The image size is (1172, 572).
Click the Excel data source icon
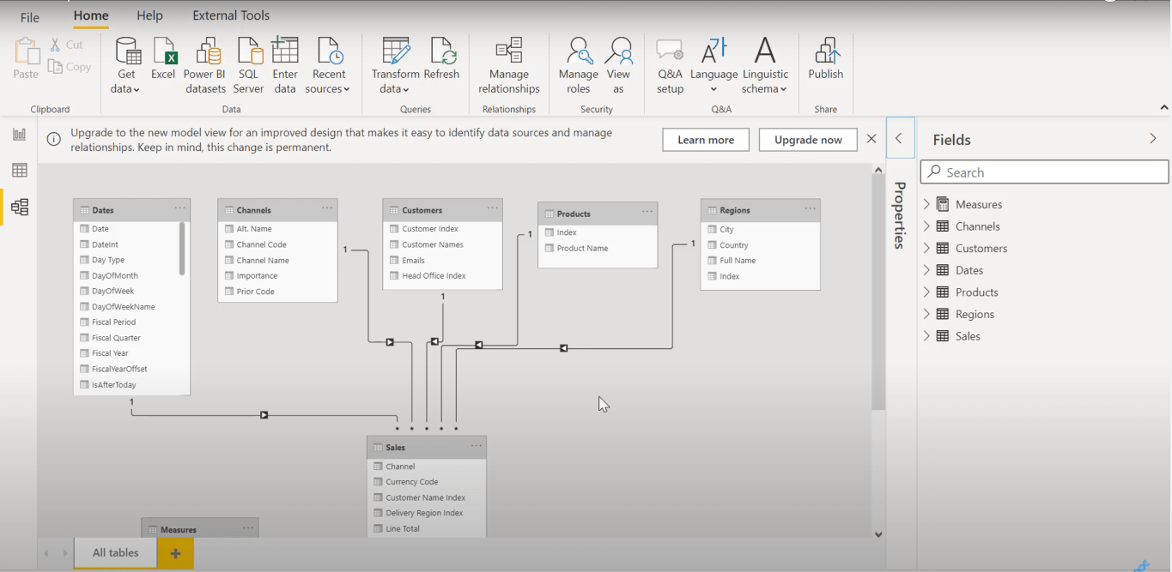pos(164,51)
